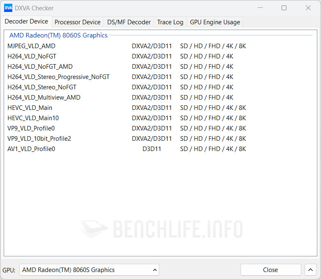Viewport: 321px width, 279px height.
Task: Click the VP9_VLD_10bit_Profile2 entry
Action: tap(39, 139)
